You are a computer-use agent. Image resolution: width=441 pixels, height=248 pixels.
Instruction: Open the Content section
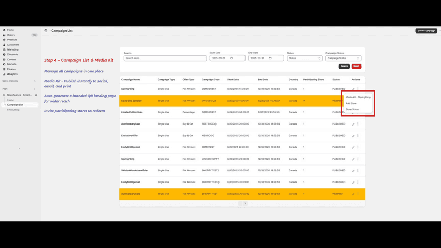(x=12, y=59)
